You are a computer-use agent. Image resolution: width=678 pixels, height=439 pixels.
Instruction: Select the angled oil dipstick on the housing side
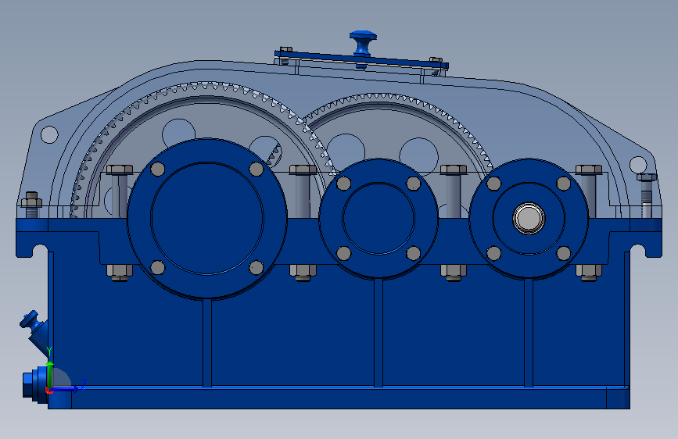point(36,332)
